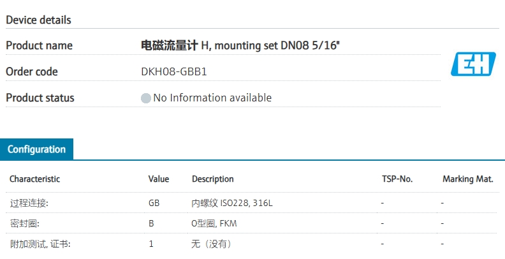505x259 pixels.
Task: Select the 附加测试, 证书 characteristic row
Action: coord(252,244)
